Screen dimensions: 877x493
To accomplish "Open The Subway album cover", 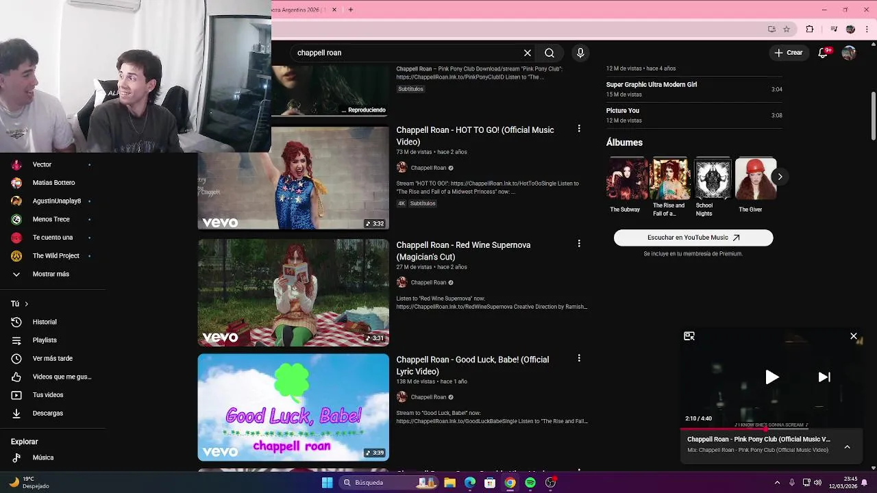I will pyautogui.click(x=626, y=178).
